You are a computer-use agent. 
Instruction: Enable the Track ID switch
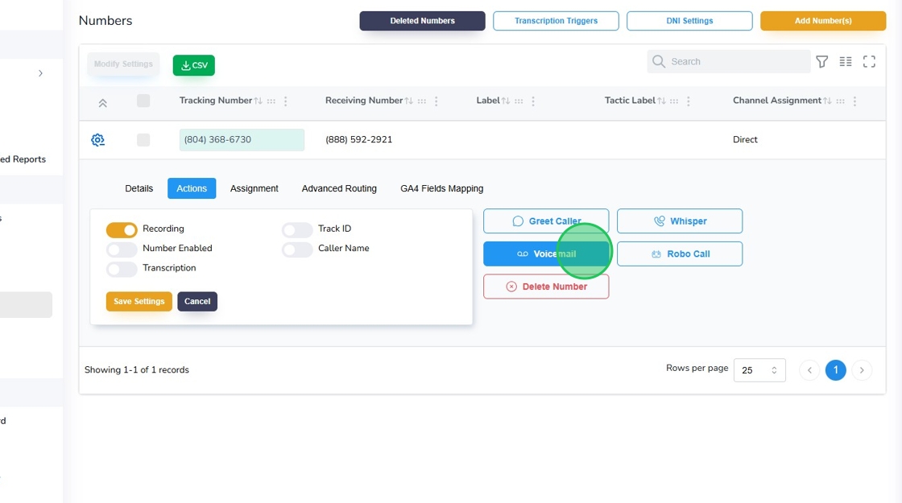pos(297,230)
